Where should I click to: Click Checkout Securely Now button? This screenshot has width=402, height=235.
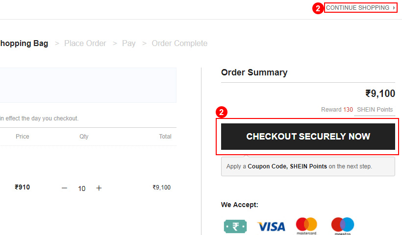pyautogui.click(x=308, y=137)
